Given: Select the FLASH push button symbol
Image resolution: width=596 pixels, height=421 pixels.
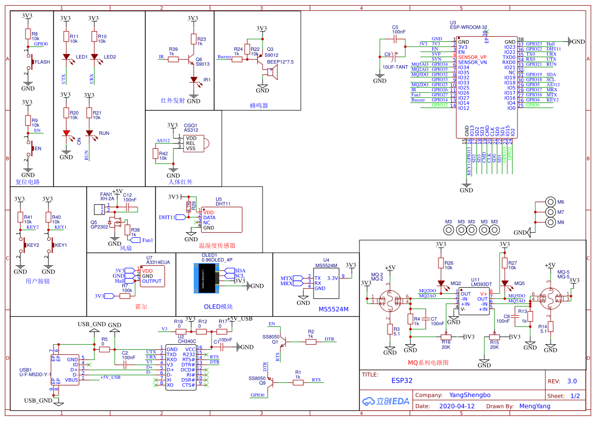Looking at the screenshot, I should coord(30,62).
